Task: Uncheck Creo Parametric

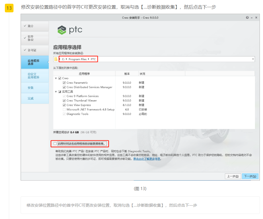Action: [64, 83]
